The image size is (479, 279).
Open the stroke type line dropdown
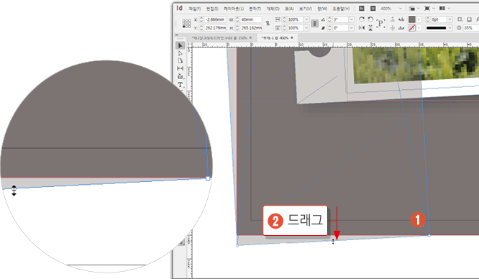click(450, 28)
